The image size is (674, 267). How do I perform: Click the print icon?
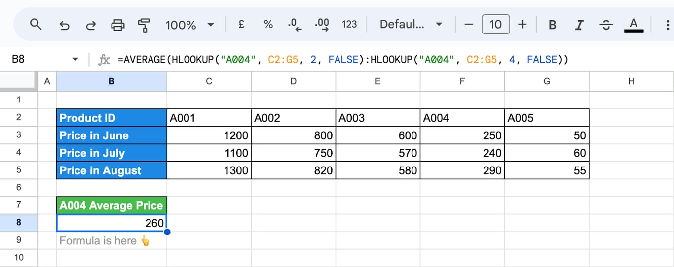click(117, 25)
